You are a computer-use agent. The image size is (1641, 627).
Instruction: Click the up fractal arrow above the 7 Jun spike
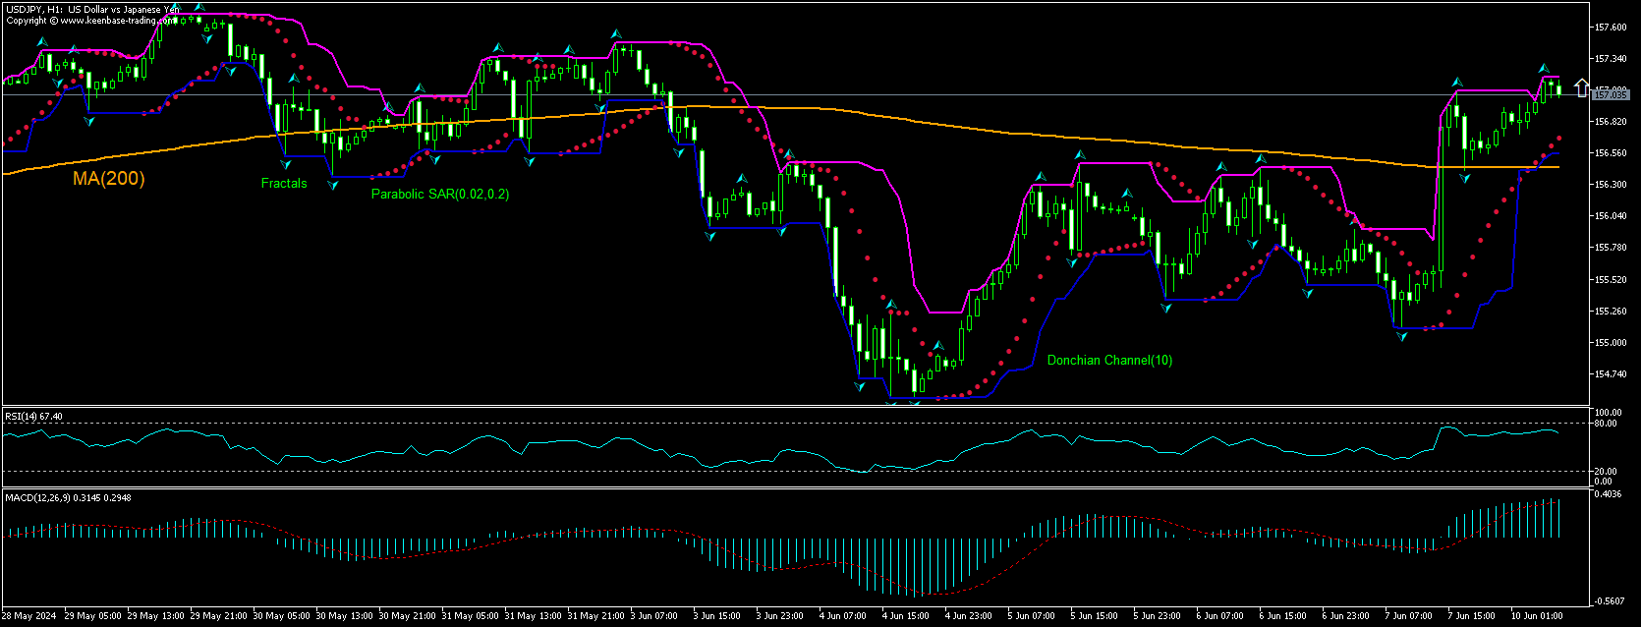(x=1456, y=82)
